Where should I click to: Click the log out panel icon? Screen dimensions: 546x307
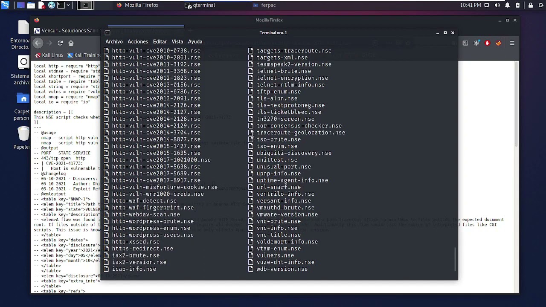(540, 5)
